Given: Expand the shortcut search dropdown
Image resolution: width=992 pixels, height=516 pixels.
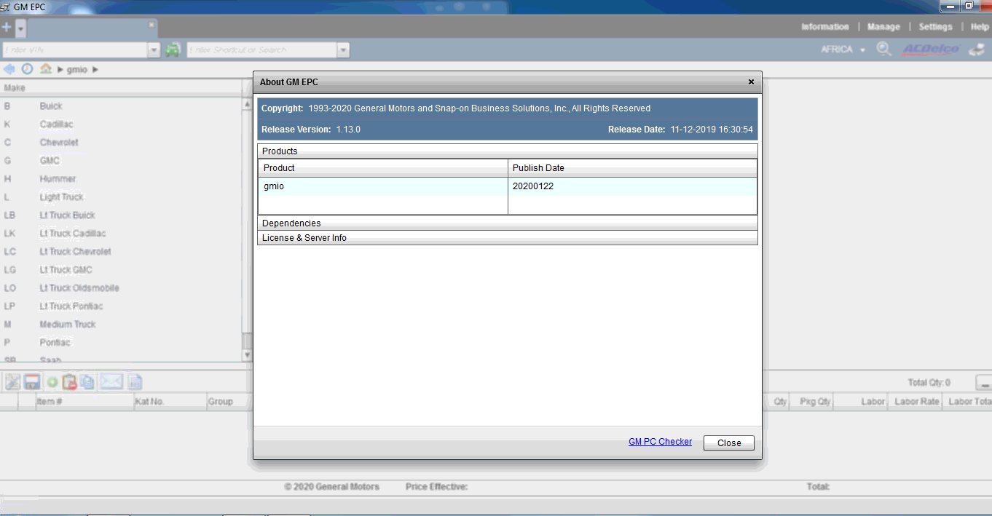Looking at the screenshot, I should coord(344,49).
